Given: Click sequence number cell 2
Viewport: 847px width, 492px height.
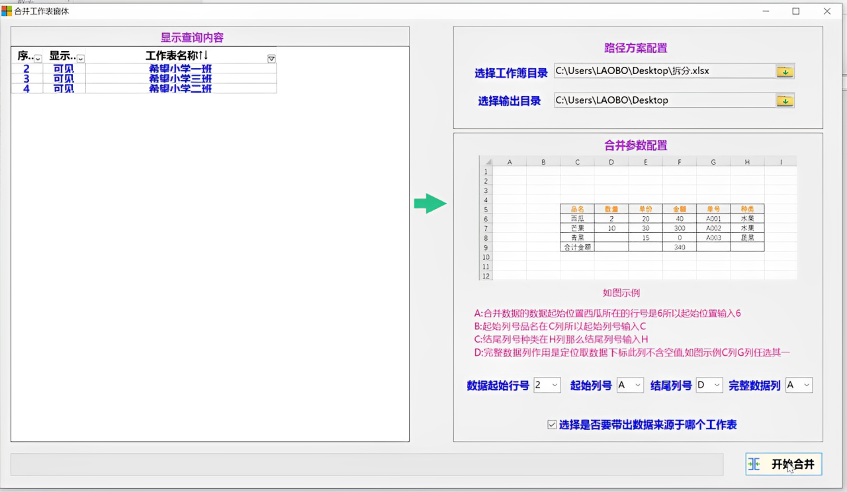Looking at the screenshot, I should 26,69.
